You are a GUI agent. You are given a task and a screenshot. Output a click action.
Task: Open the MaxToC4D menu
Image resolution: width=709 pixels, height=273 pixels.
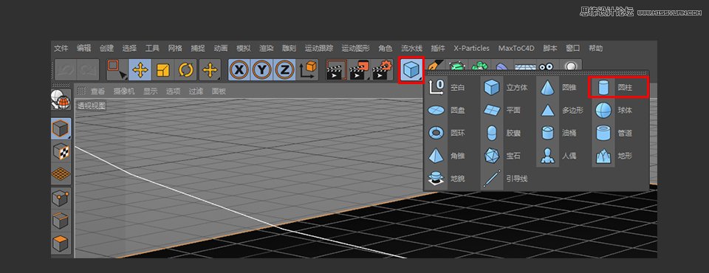click(x=516, y=49)
